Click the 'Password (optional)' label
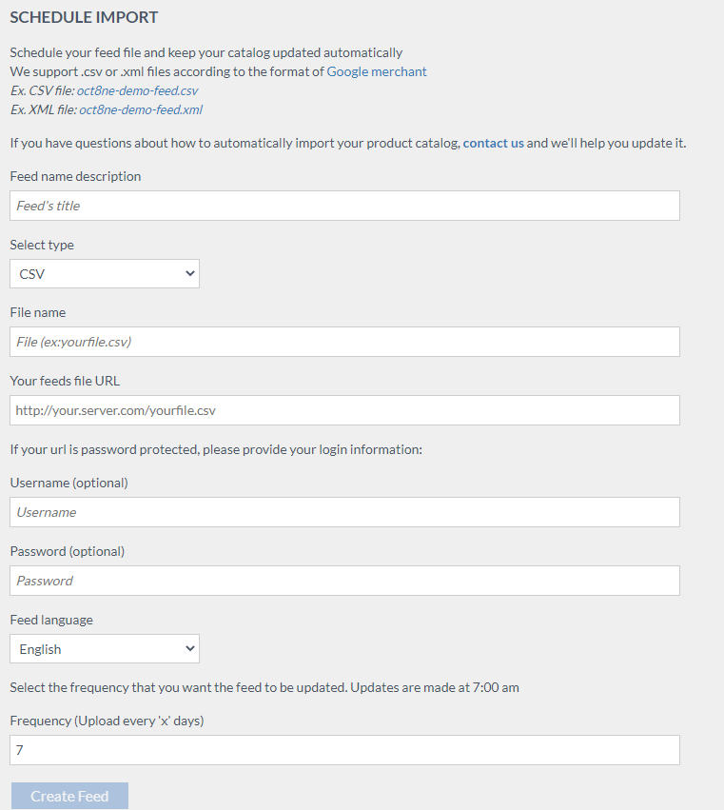Image resolution: width=724 pixels, height=810 pixels. coord(67,551)
